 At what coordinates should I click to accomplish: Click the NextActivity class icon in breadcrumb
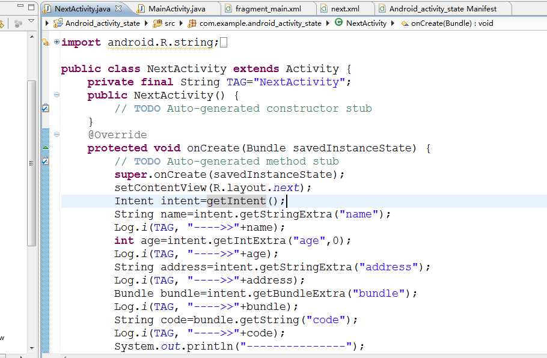click(338, 22)
